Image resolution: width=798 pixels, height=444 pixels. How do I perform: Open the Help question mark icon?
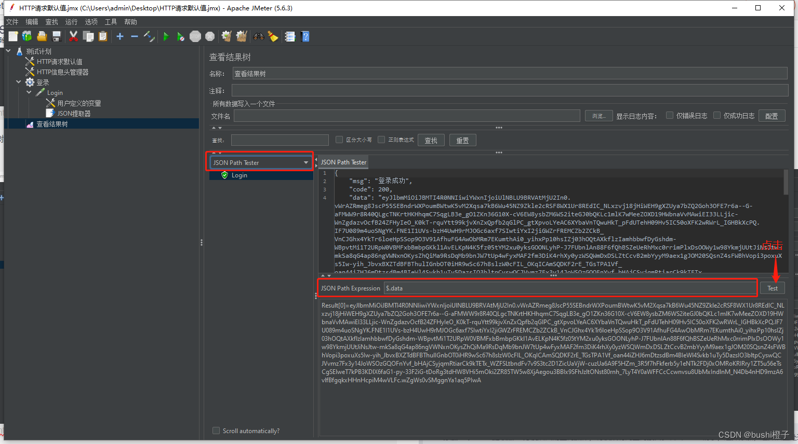(305, 36)
